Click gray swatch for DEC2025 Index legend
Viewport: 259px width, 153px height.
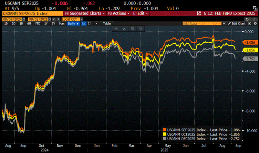(x=165, y=139)
